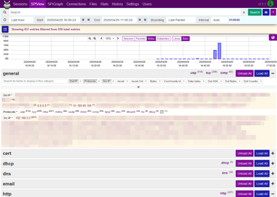Open the Stats tab
277x197 pixels.
pyautogui.click(x=104, y=4)
